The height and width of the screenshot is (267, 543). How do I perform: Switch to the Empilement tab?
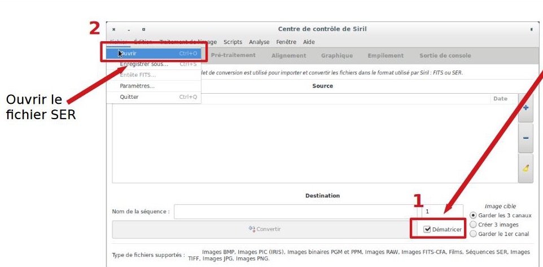(386, 55)
